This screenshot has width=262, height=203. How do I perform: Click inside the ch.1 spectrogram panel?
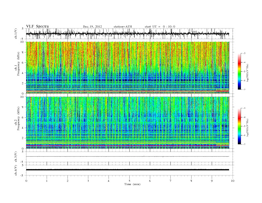(x=127, y=68)
